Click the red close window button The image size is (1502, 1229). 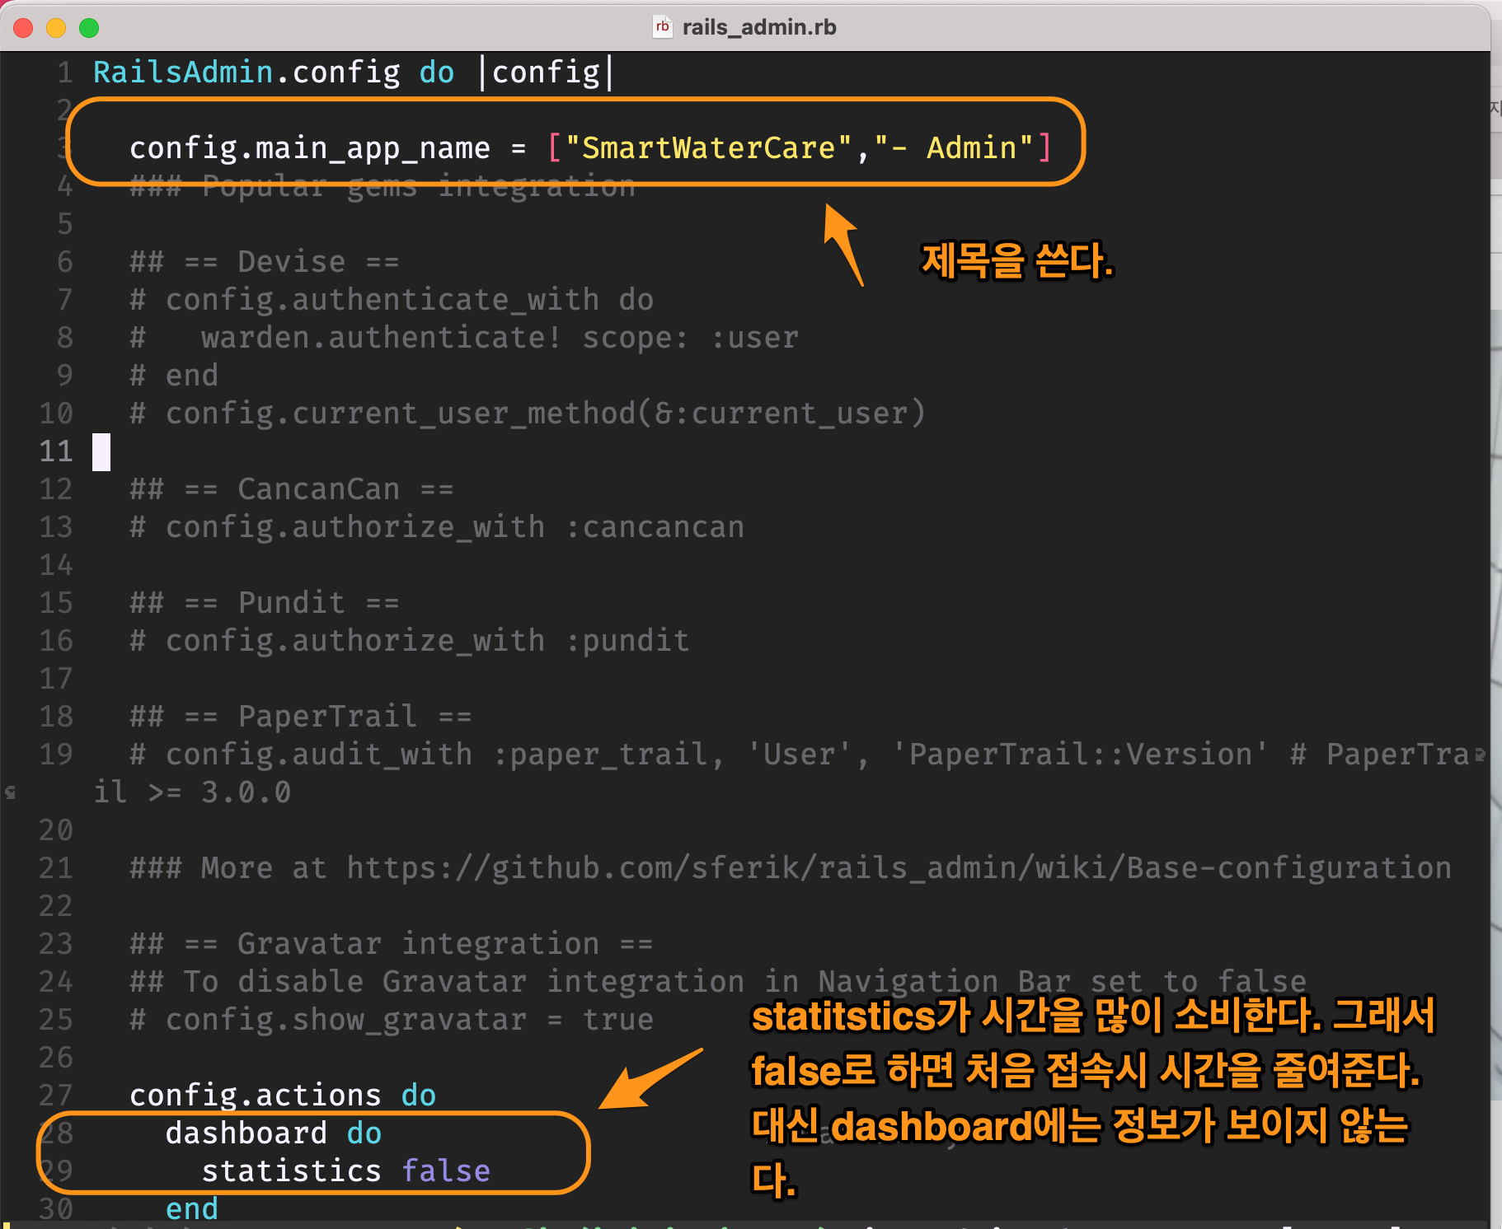(23, 28)
